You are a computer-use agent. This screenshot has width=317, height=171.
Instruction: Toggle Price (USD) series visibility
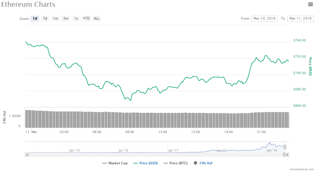(x=145, y=163)
